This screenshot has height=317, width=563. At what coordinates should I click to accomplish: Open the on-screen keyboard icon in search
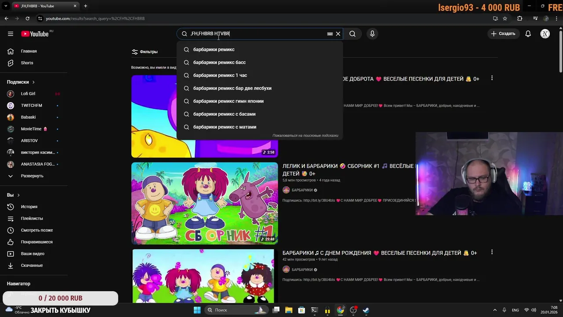point(330,34)
